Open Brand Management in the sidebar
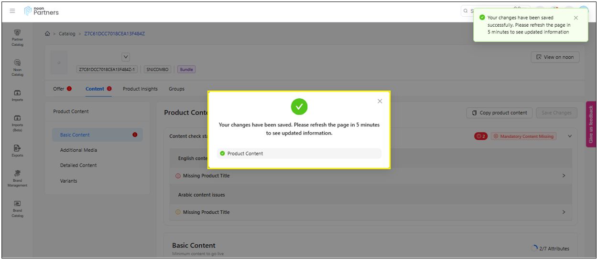The width and height of the screenshot is (598, 260). click(x=17, y=178)
